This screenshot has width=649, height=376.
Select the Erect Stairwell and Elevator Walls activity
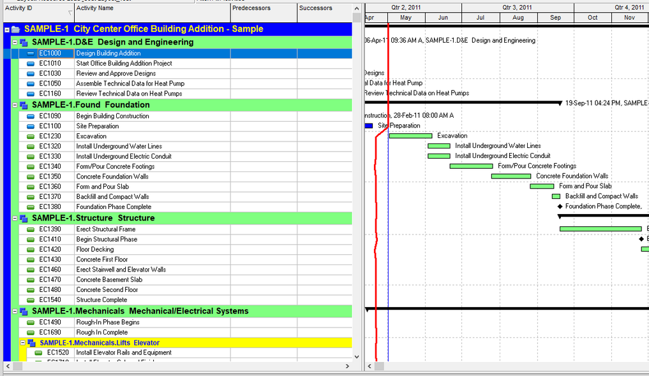pos(121,270)
